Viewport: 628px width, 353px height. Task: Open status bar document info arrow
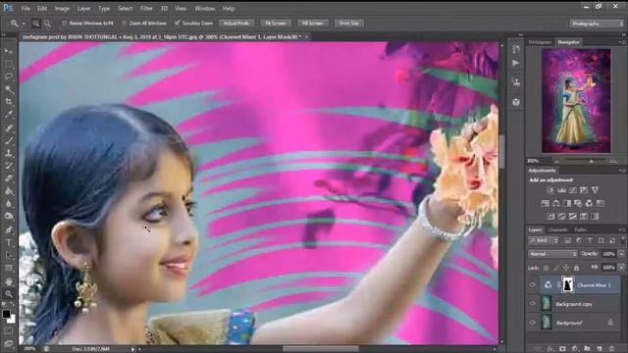[x=133, y=349]
